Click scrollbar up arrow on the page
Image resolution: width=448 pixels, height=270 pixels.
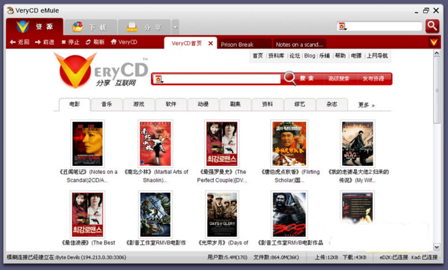coord(437,53)
